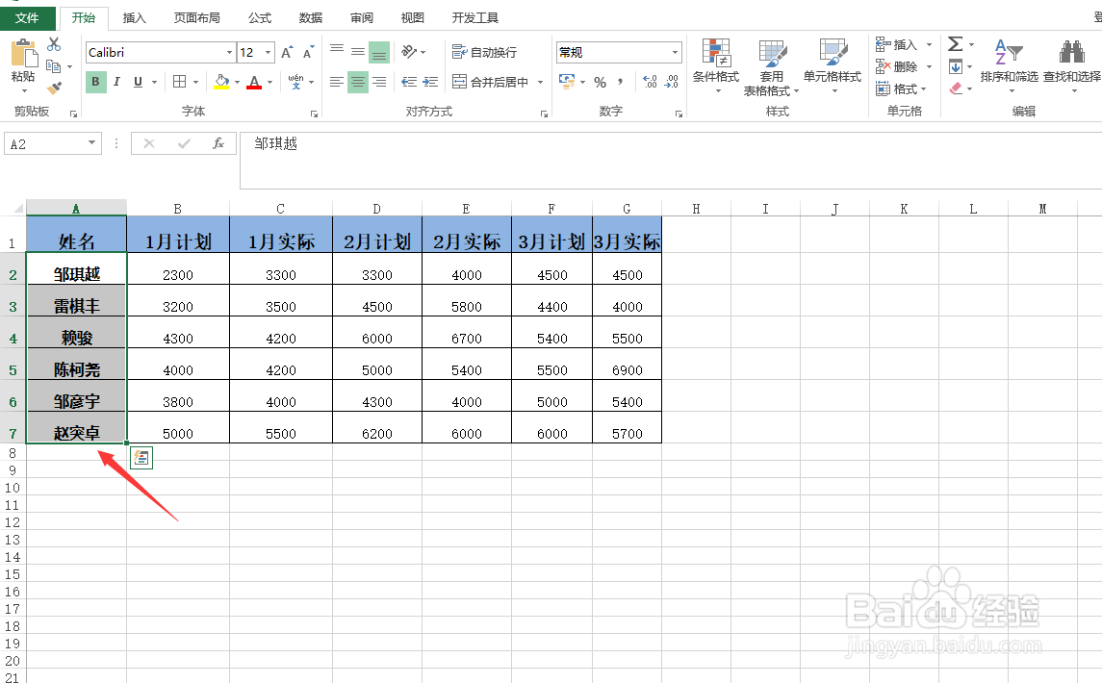The width and height of the screenshot is (1102, 683).
Task: Click 删除 delete cells button
Action: (897, 66)
